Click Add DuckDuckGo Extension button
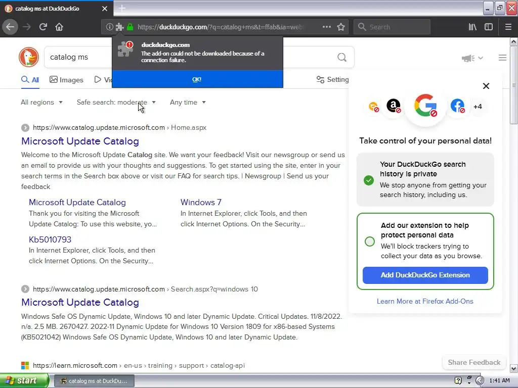This screenshot has width=518, height=388. coord(425,275)
